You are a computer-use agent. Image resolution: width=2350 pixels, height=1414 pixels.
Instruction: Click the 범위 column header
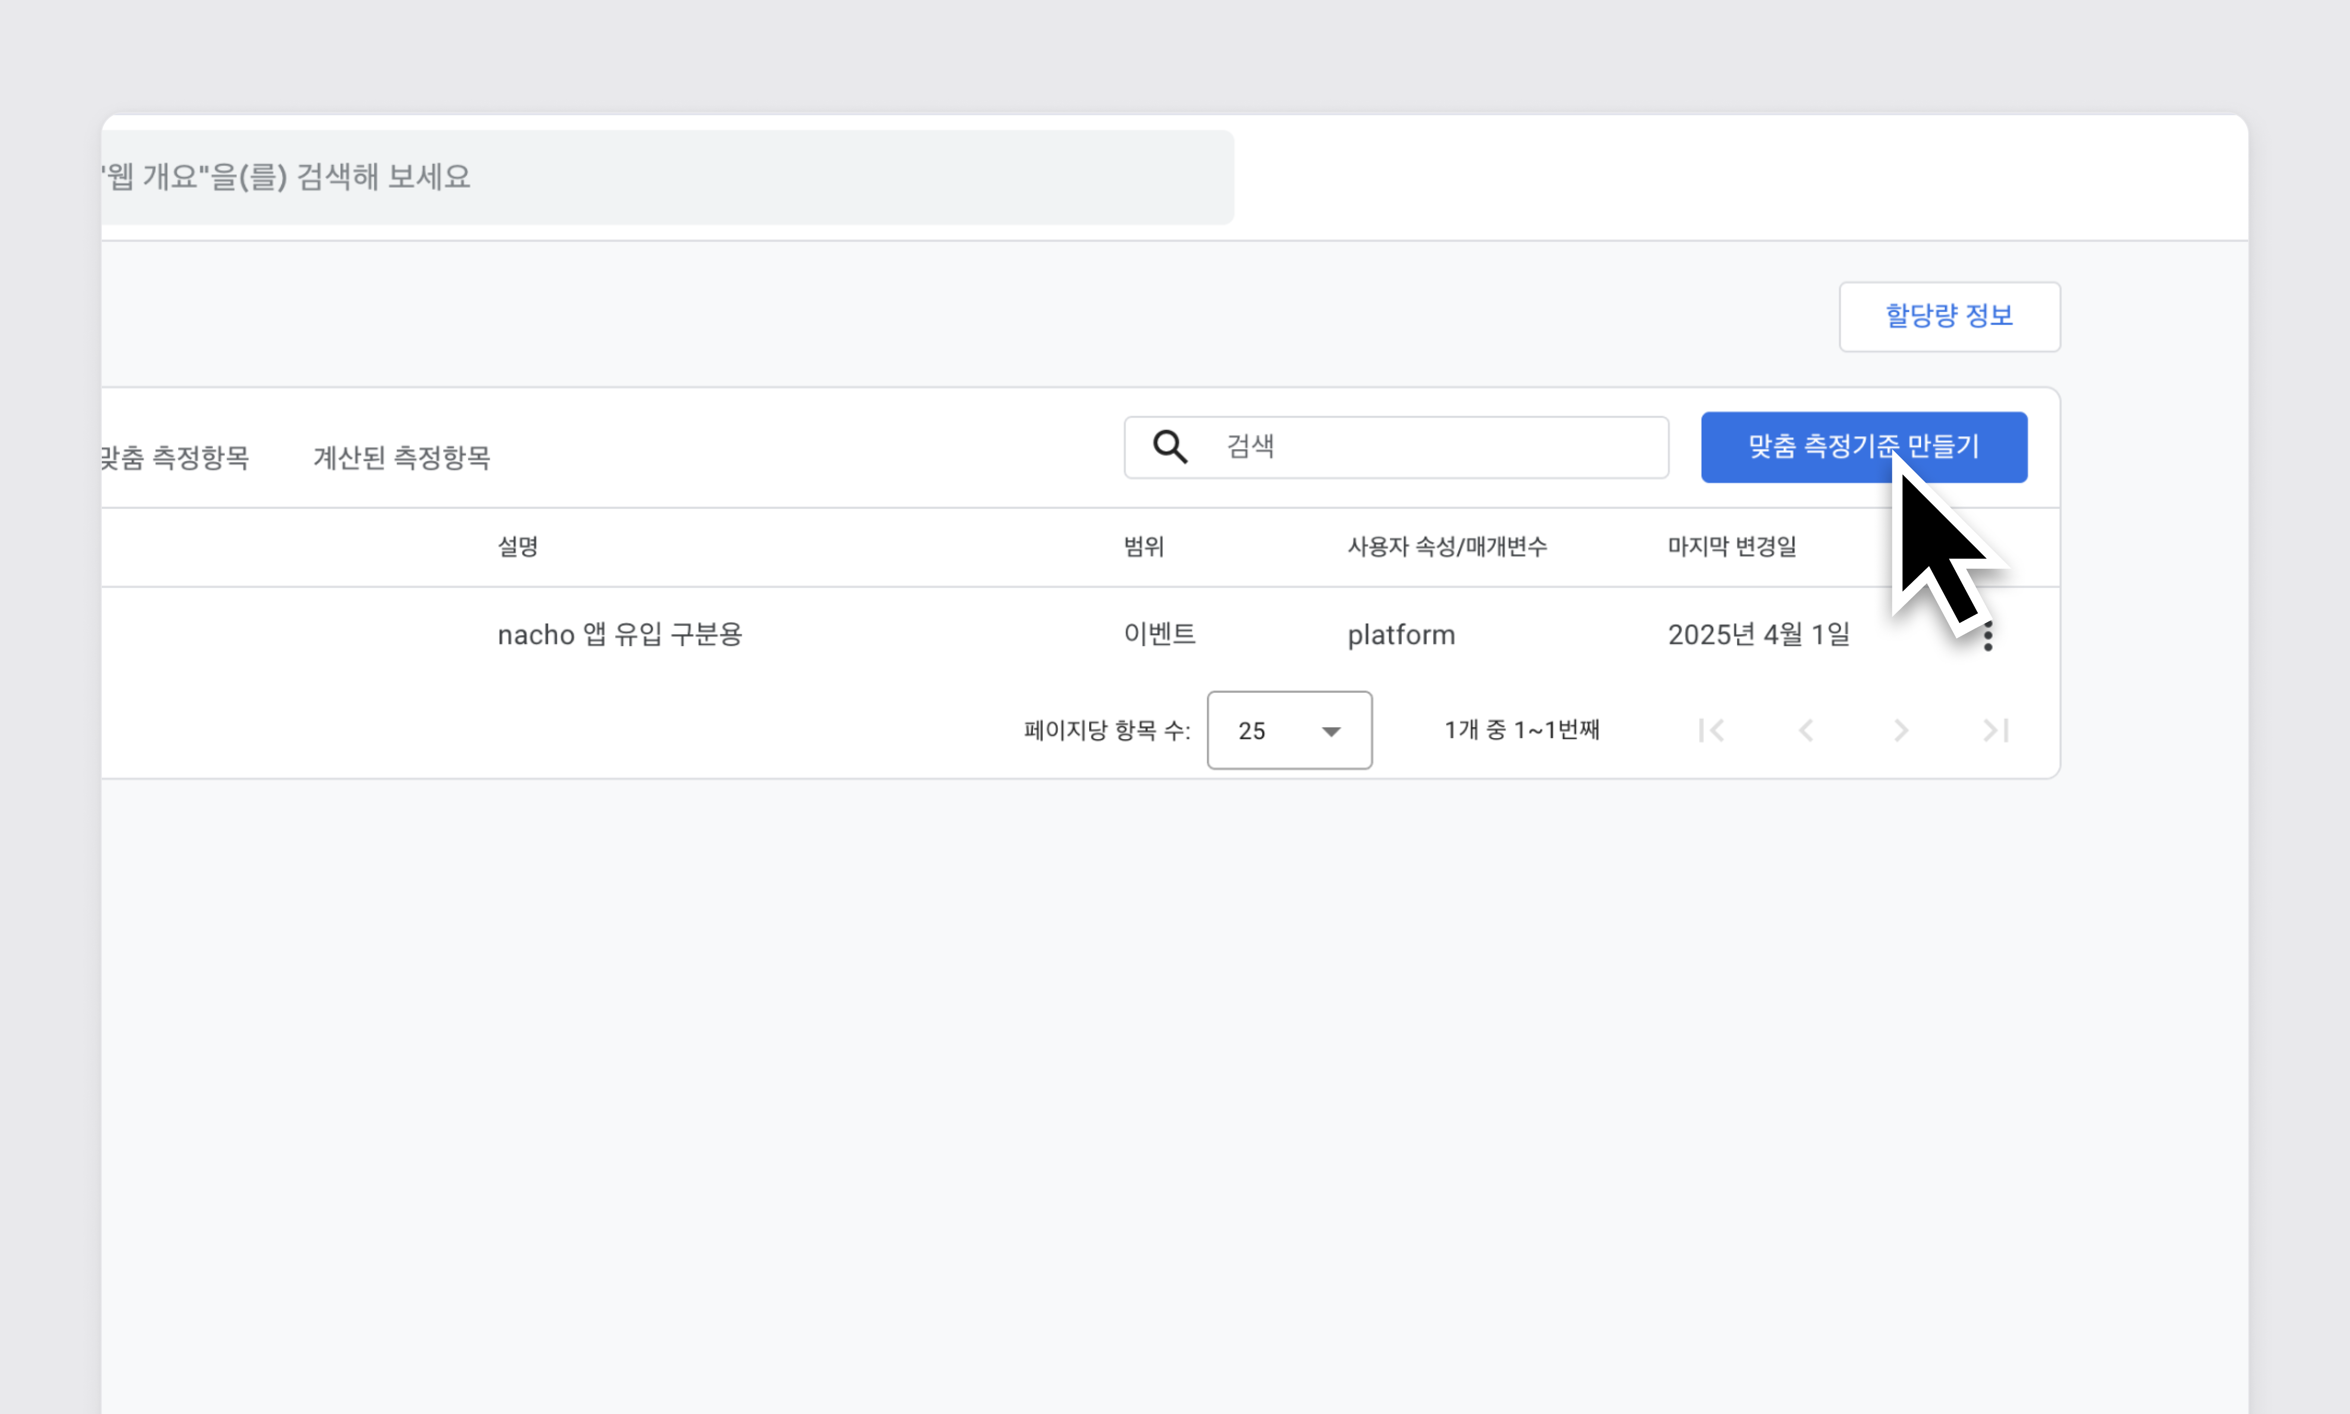click(x=1144, y=547)
